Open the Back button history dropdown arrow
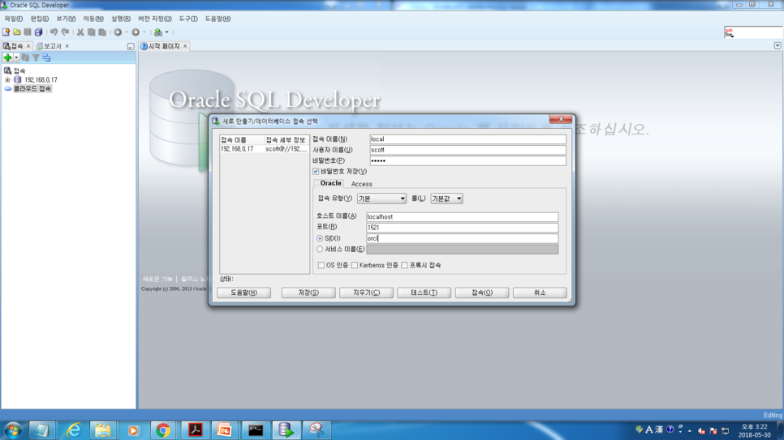Viewport: 784px width, 440px height. 127,32
